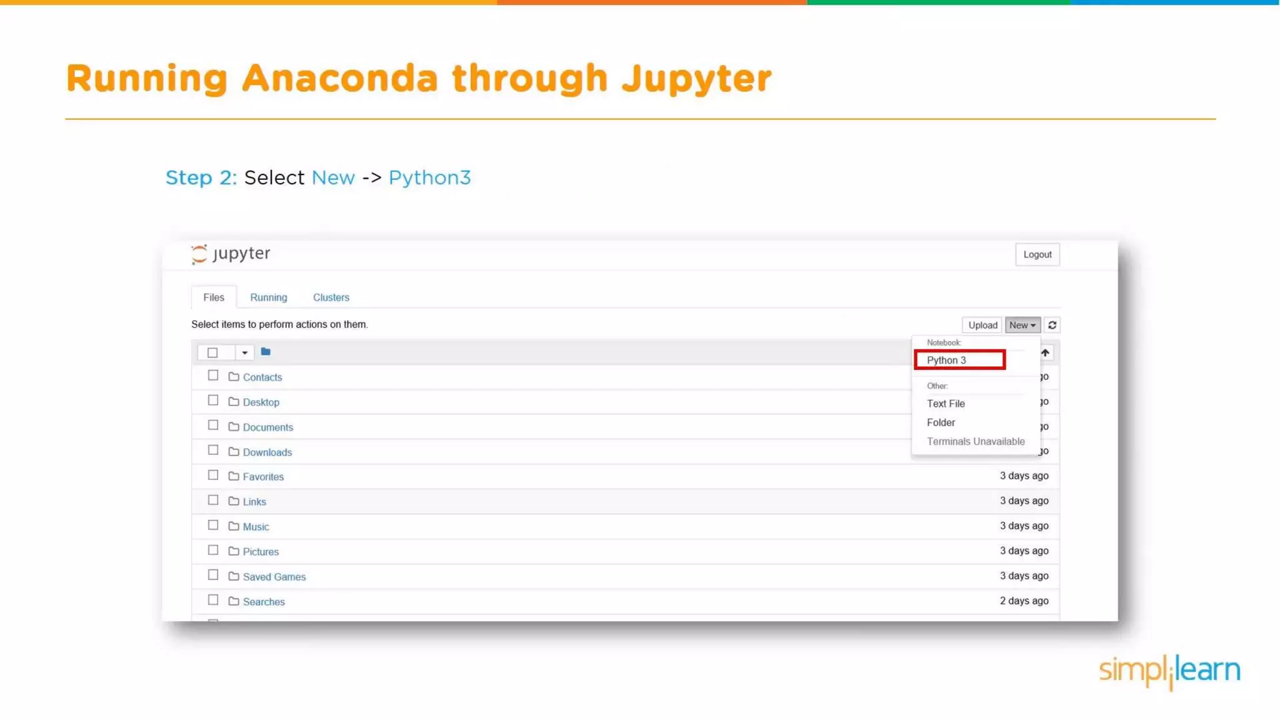The width and height of the screenshot is (1280, 720).
Task: Click the blue root folder icon
Action: [266, 352]
